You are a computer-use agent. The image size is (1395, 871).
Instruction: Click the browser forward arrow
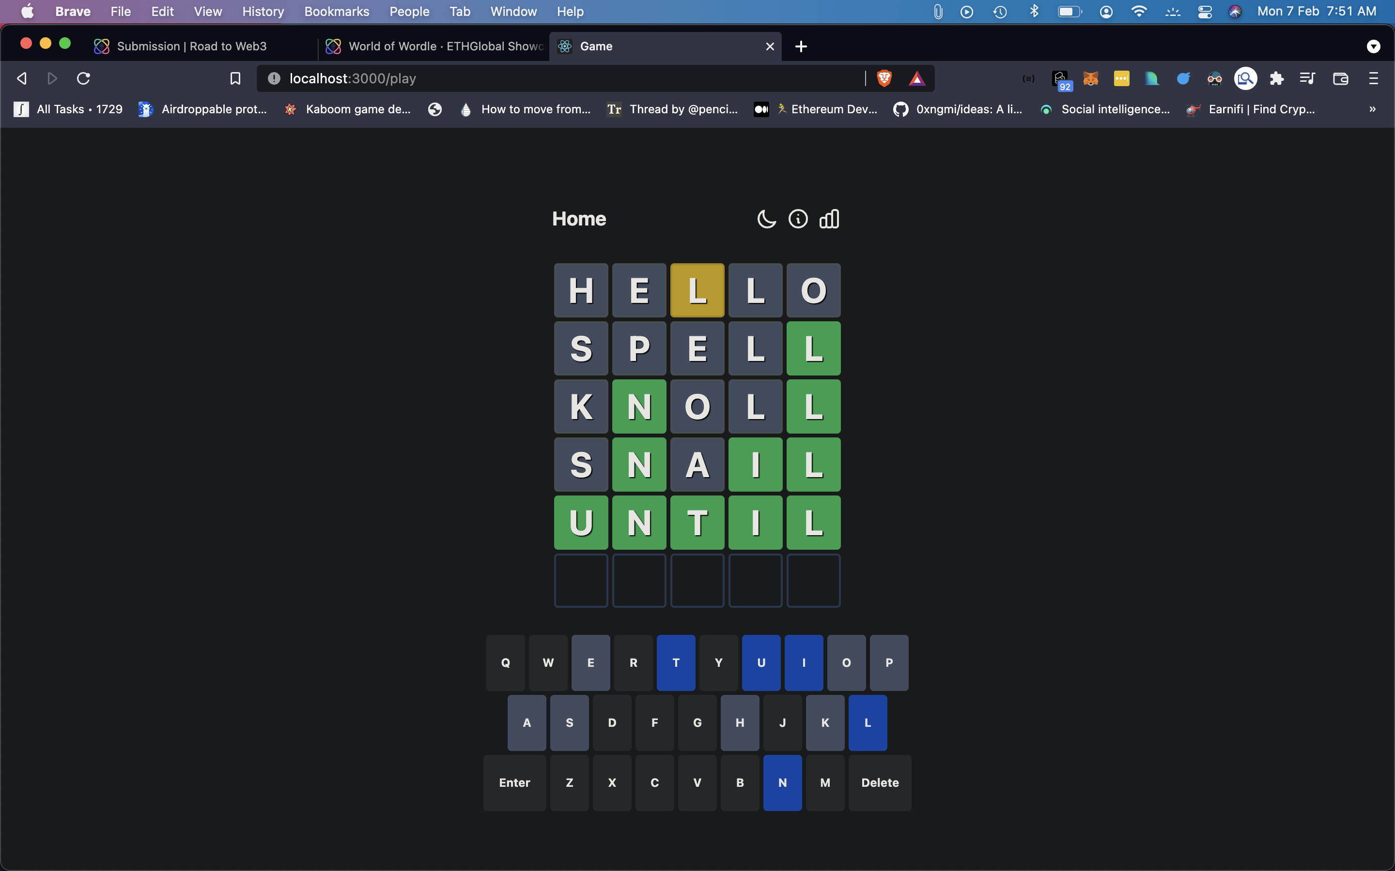coord(52,78)
